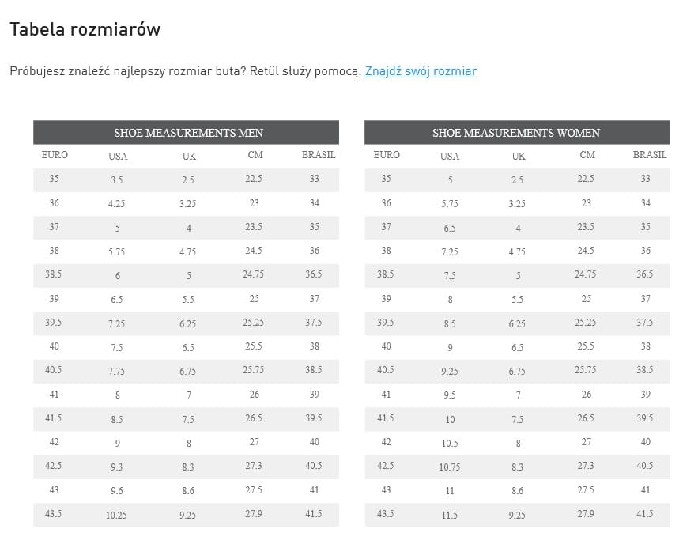698x548 pixels.
Task: Click the 'Tabela rozmiarów' heading
Action: 85,29
